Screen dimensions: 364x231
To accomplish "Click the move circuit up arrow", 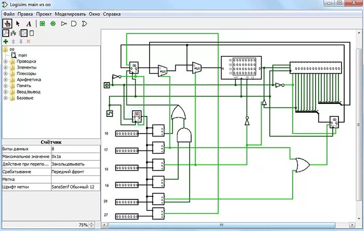I will (13, 42).
